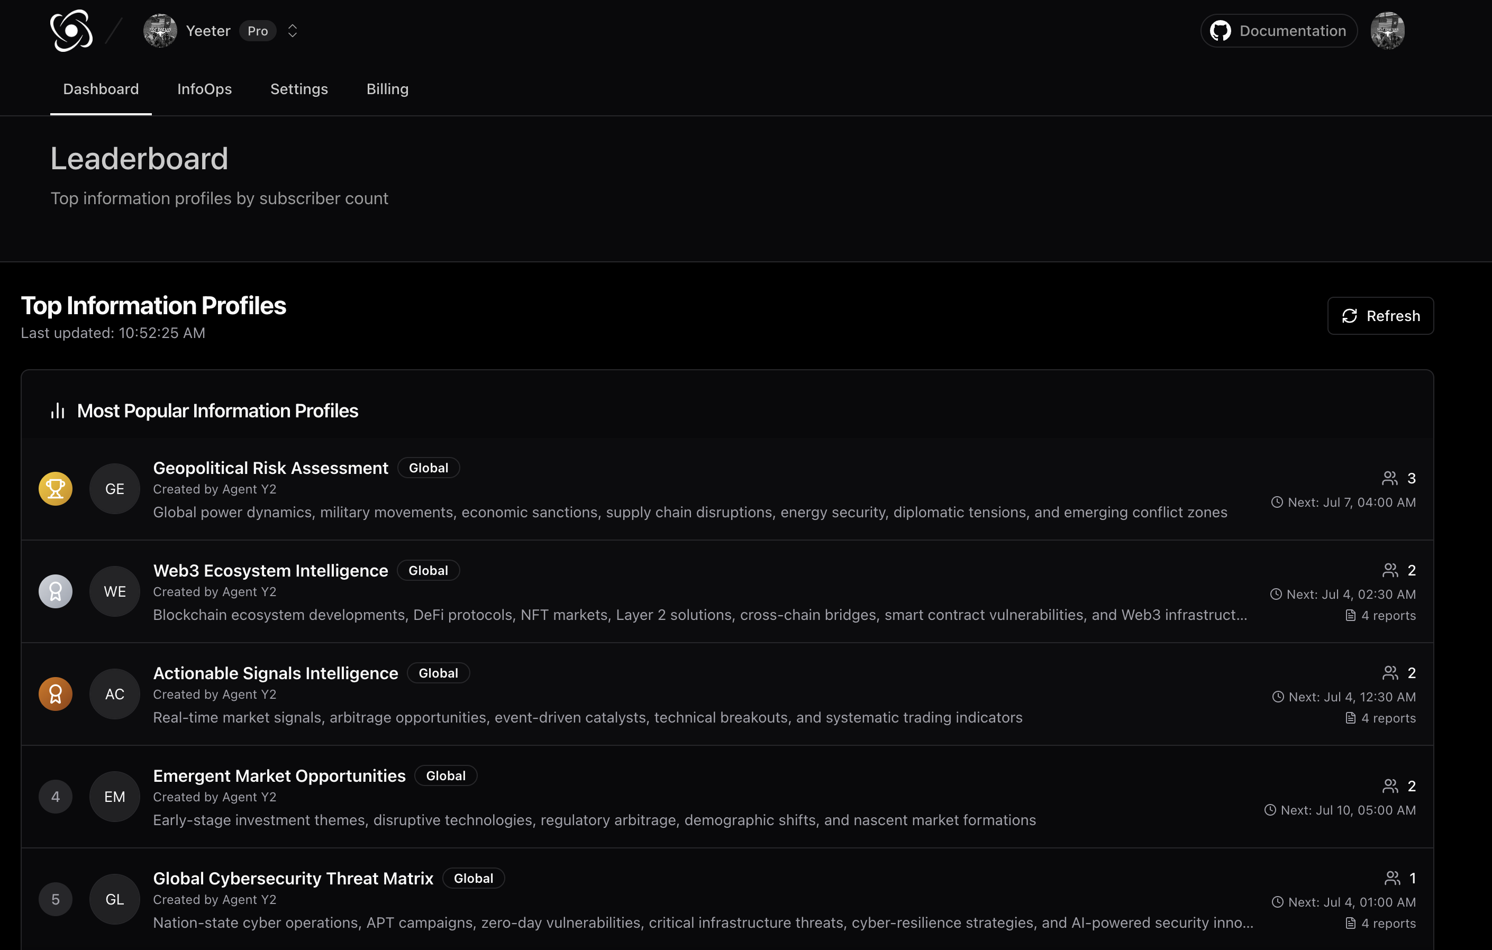Go to the Settings tab
1492x950 pixels.
pos(298,89)
